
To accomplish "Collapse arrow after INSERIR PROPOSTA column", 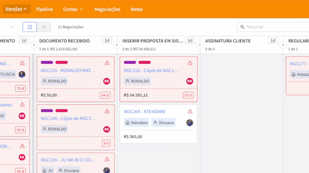I will click(200, 45).
